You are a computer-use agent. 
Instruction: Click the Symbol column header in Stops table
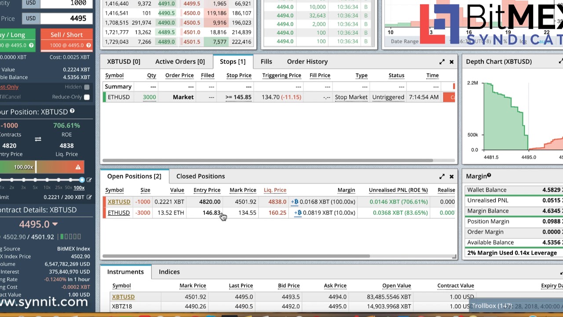(x=114, y=75)
